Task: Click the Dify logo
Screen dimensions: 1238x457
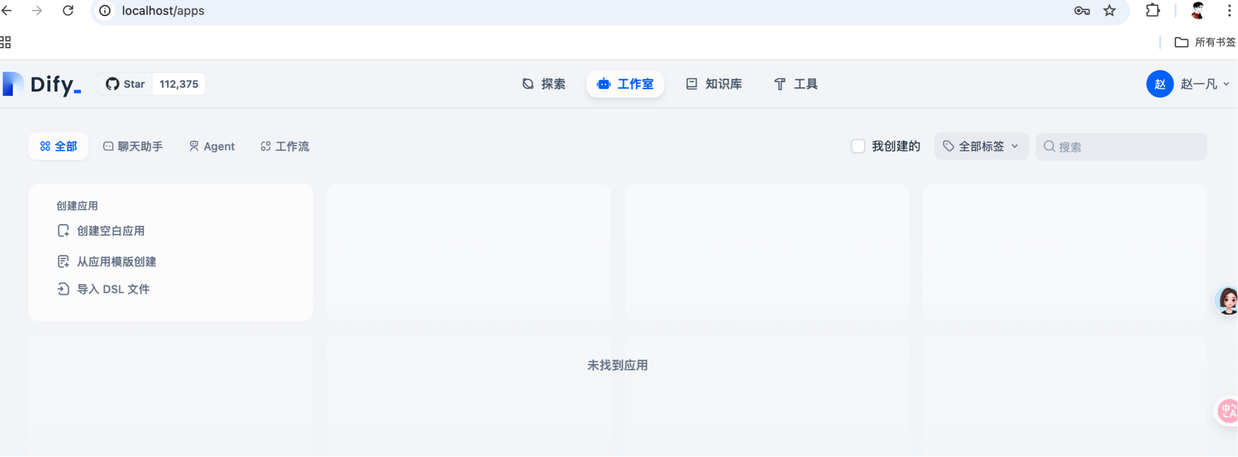Action: tap(42, 84)
